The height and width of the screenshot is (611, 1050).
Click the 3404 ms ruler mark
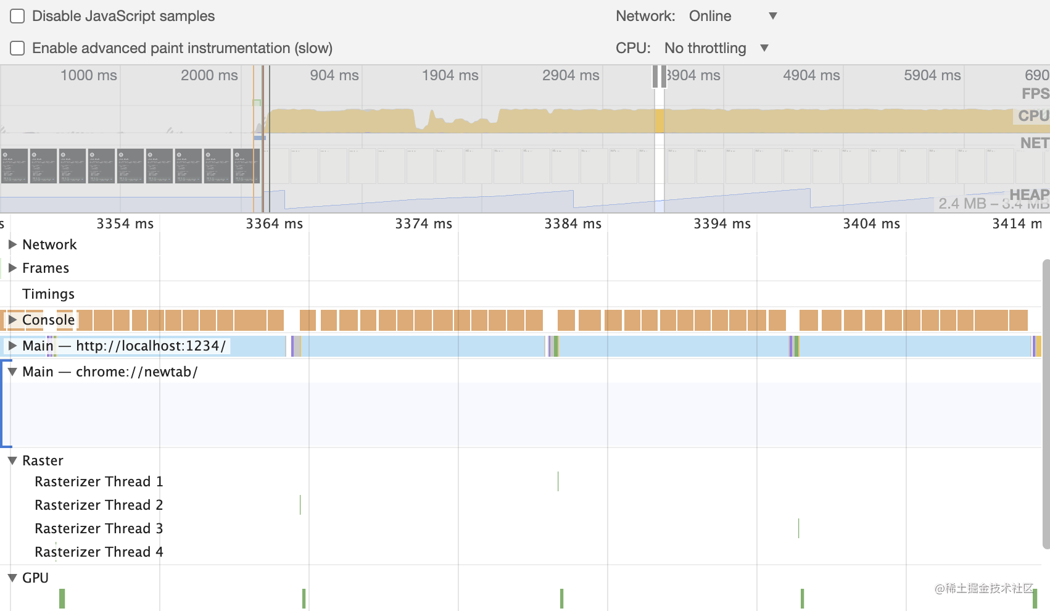tap(871, 223)
